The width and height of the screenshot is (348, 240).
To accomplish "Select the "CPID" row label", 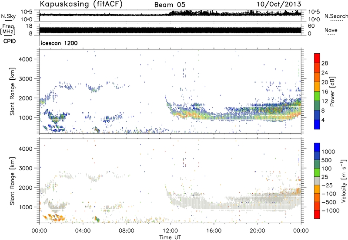I will click(10, 41).
